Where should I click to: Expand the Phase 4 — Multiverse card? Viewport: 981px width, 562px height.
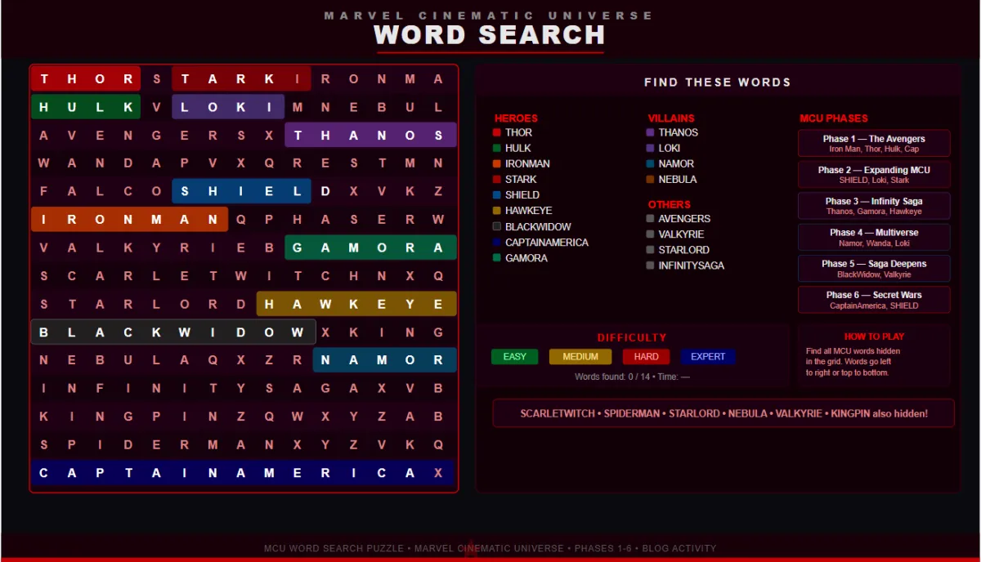(874, 237)
